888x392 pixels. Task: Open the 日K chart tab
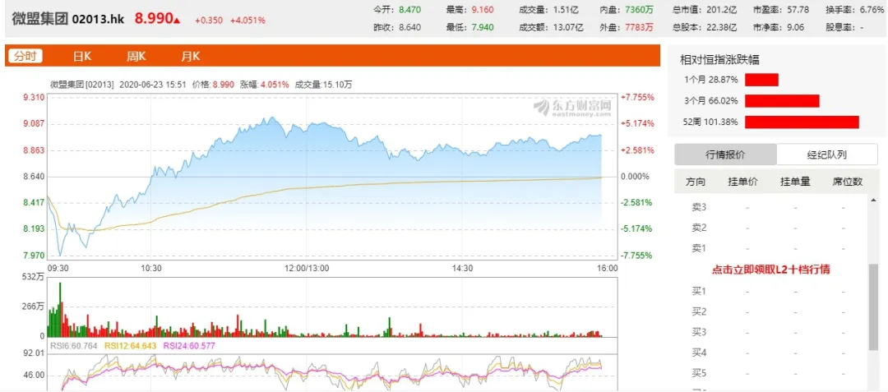point(83,56)
